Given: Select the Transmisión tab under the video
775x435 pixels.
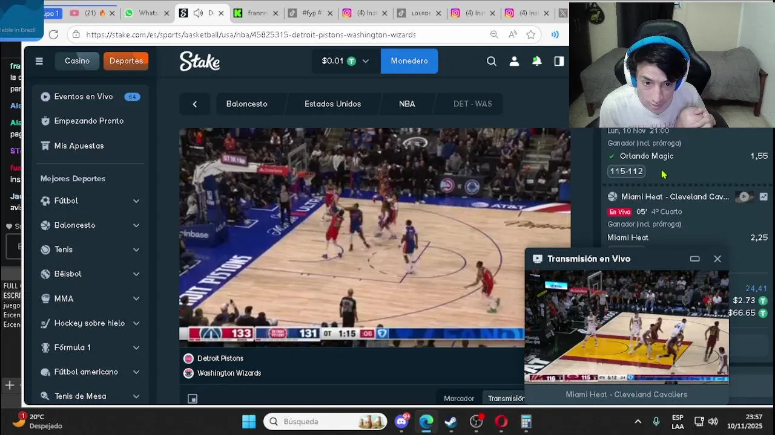Looking at the screenshot, I should click(506, 398).
